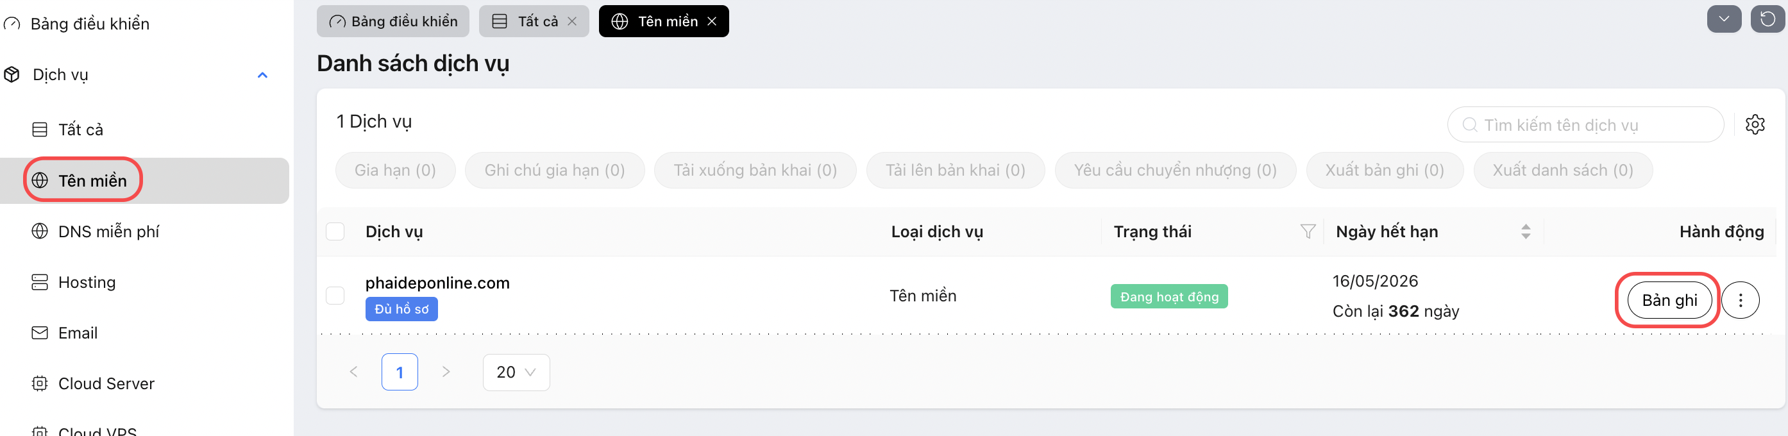1788x436 pixels.
Task: Close the Tên miền tab
Action: coord(711,22)
